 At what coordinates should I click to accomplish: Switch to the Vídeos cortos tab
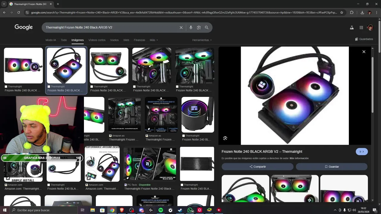click(97, 40)
